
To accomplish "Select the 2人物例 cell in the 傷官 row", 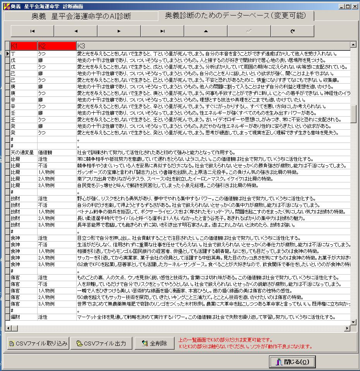I will [x=57, y=297].
